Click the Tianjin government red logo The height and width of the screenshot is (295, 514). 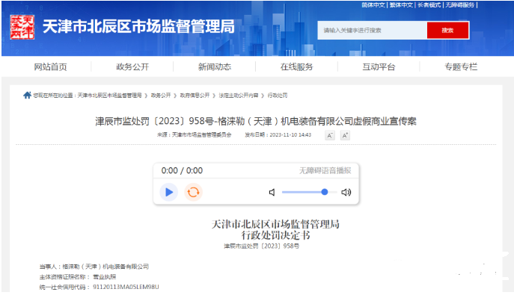[22, 27]
